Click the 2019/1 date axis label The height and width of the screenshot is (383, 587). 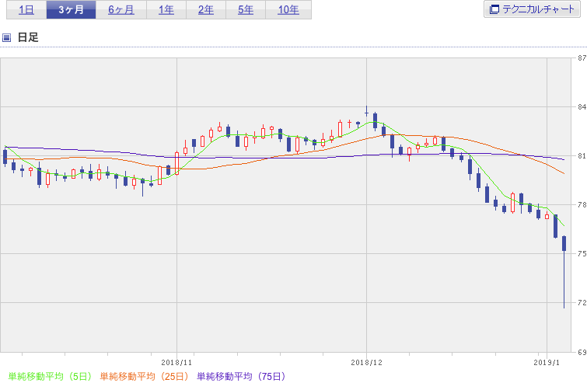[547, 363]
